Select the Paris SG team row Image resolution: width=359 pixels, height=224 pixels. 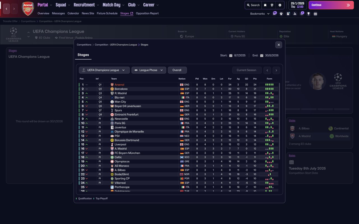(x=179, y=123)
